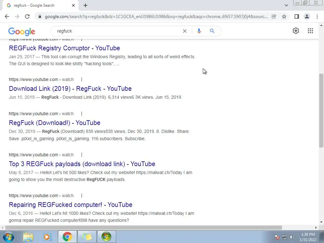The image size is (324, 243).
Task: Expand tab search dropdown arrow
Action: 286,5
